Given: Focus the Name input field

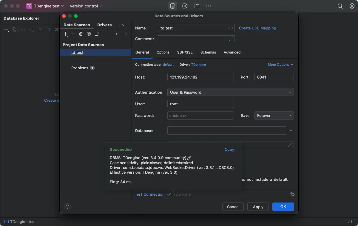Looking at the screenshot, I should (x=196, y=28).
